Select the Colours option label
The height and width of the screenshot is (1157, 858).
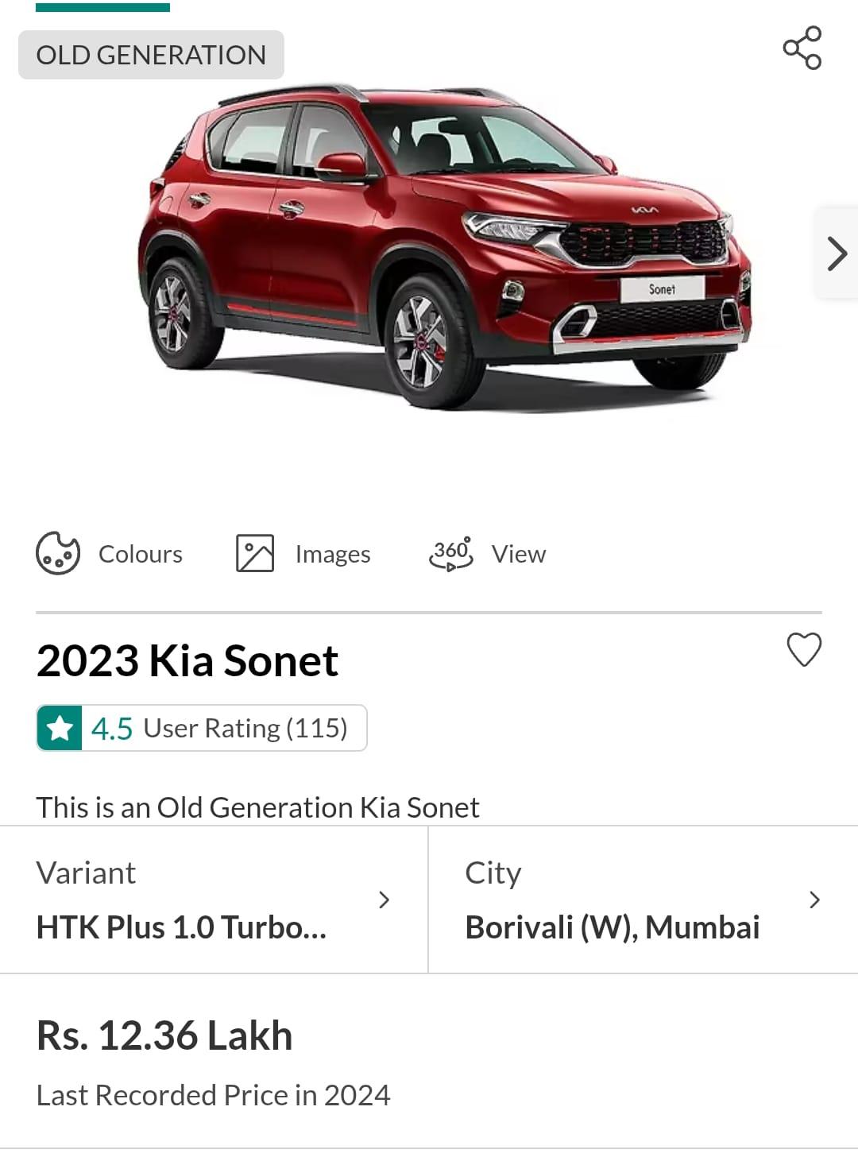[x=141, y=554]
